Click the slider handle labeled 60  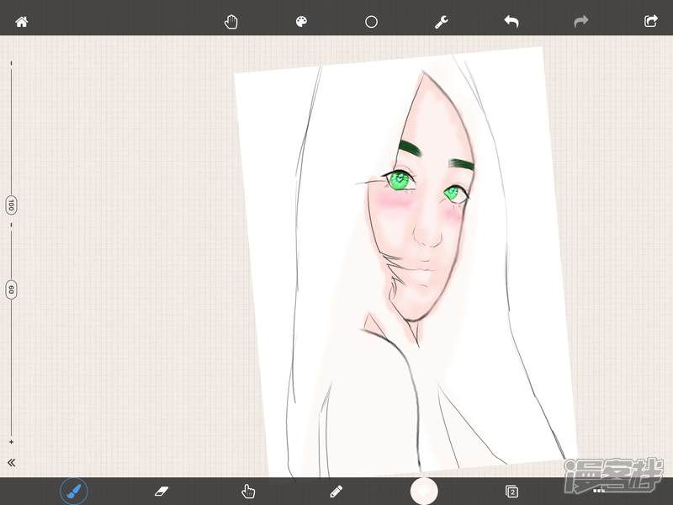tap(12, 290)
